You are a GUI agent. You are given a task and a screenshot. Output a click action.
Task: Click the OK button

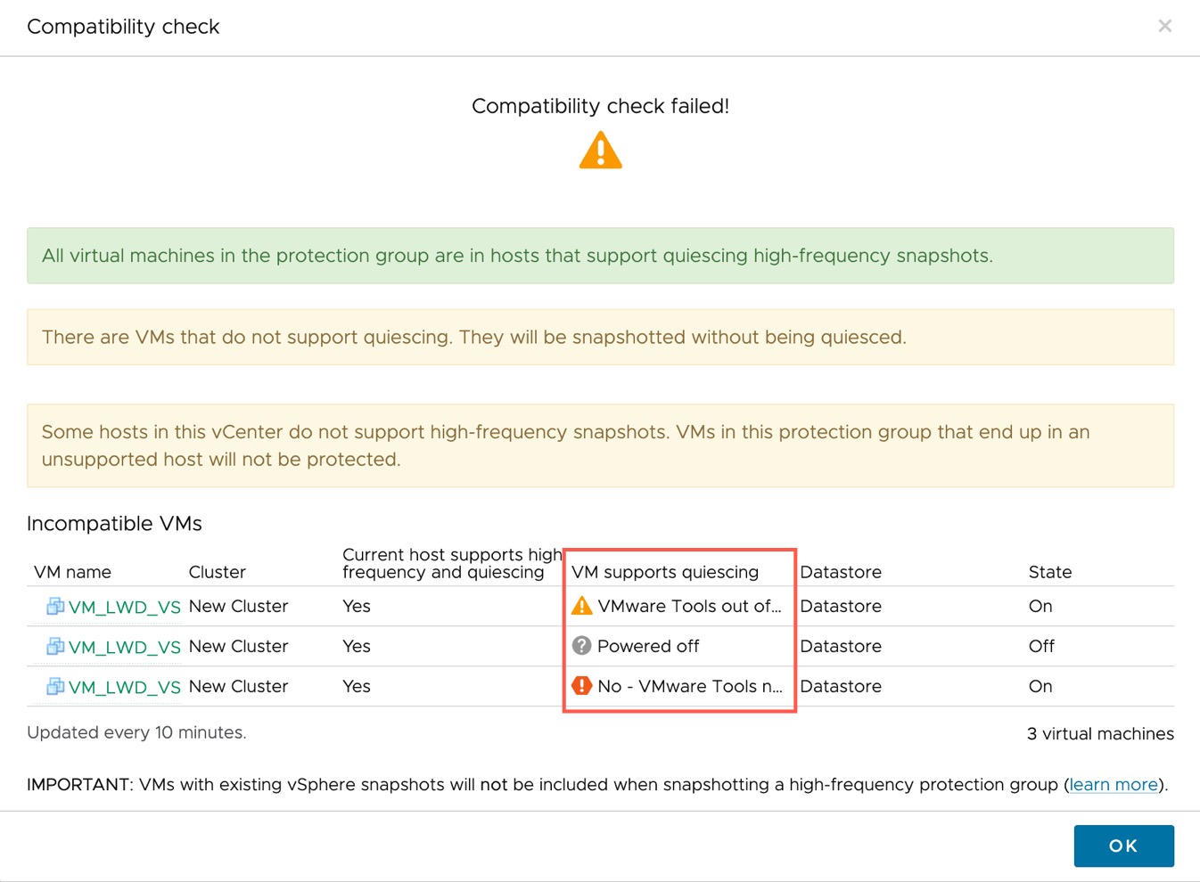click(1123, 845)
